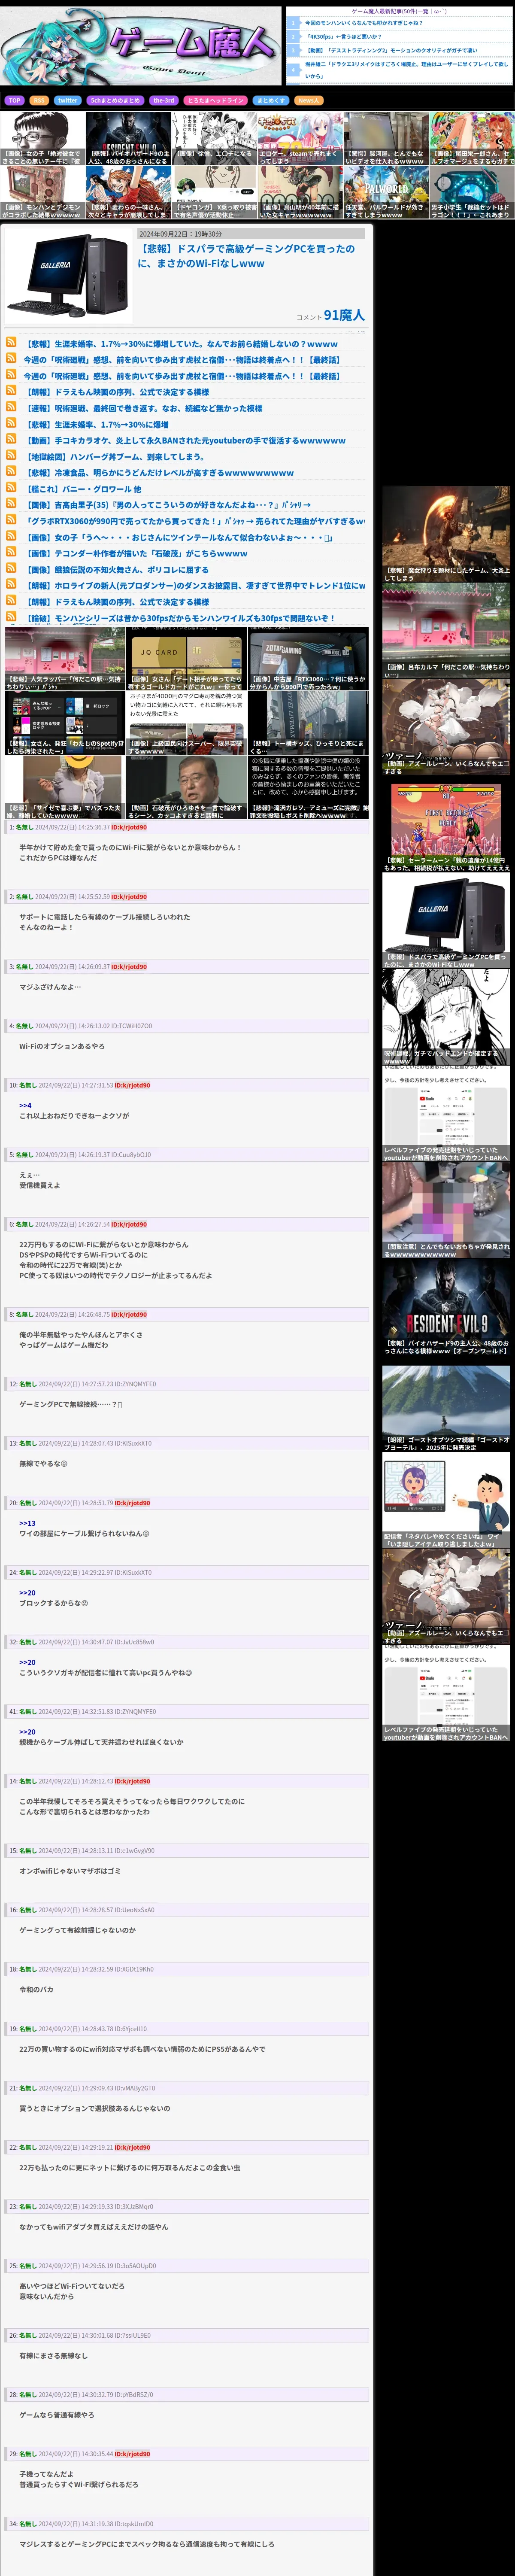Open grid thumbnail トー横キッズ、ひっそりと死にまくる
This screenshot has width=515, height=2576.
(308, 723)
